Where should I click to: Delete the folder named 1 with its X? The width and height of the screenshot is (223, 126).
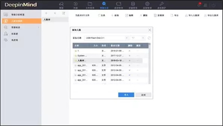coord(129,51)
